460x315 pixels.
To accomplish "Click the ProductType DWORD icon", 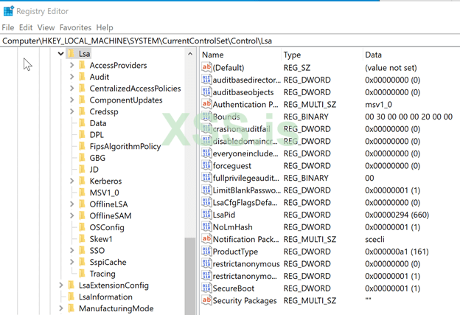I will pyautogui.click(x=206, y=252).
